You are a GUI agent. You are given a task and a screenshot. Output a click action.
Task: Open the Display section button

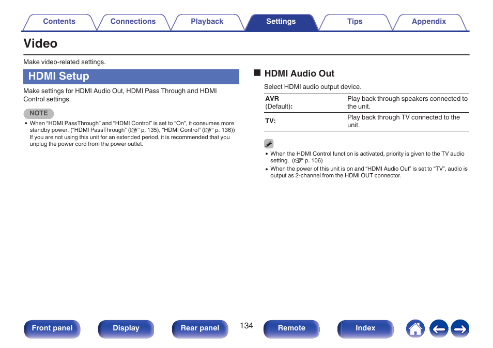[x=126, y=328]
